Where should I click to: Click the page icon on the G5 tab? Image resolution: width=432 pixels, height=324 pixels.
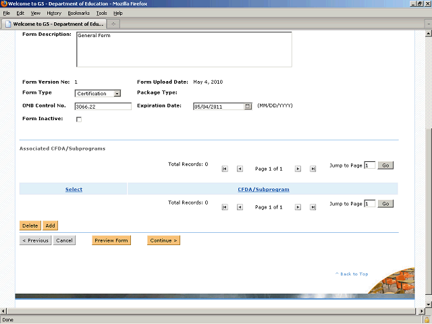tap(8, 24)
